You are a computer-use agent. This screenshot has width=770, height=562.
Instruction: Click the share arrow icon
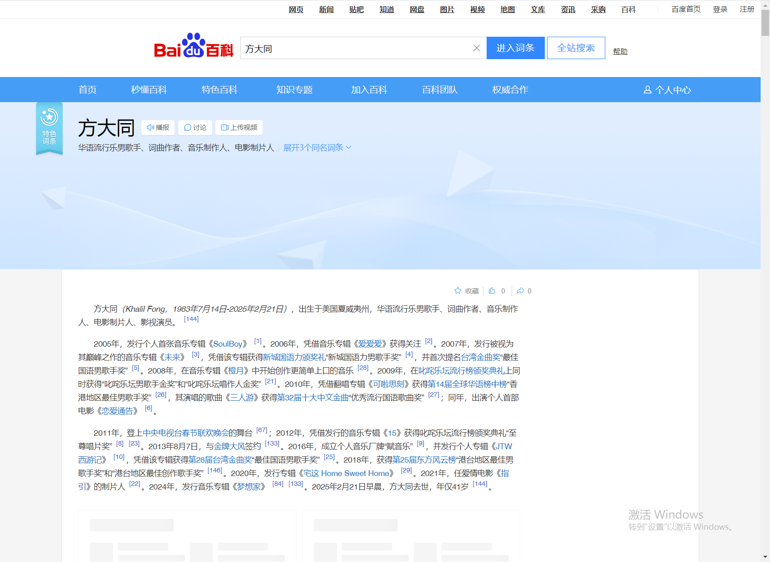pos(520,291)
